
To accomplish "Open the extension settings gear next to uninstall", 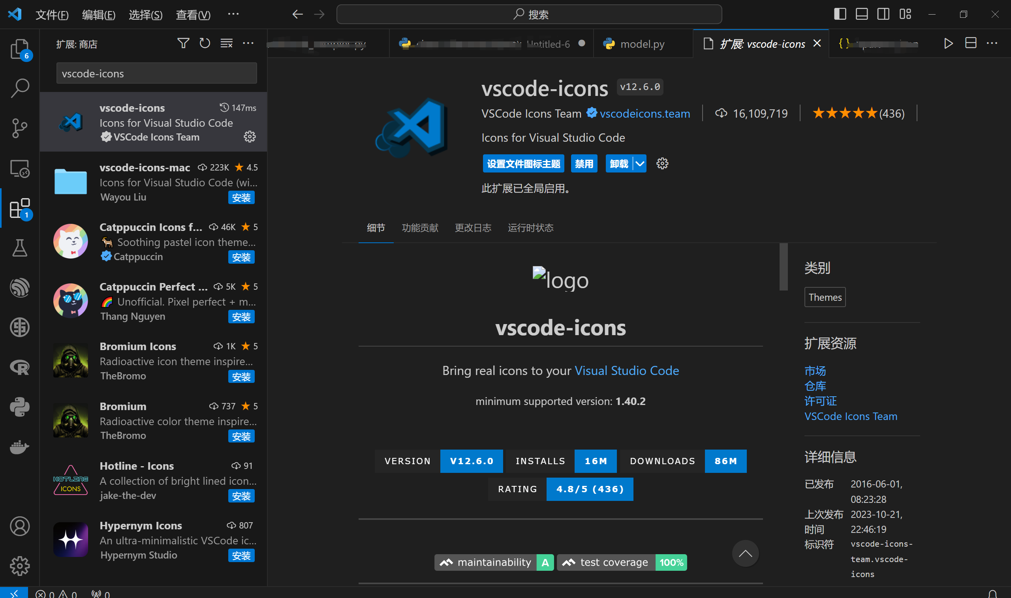I will click(662, 163).
